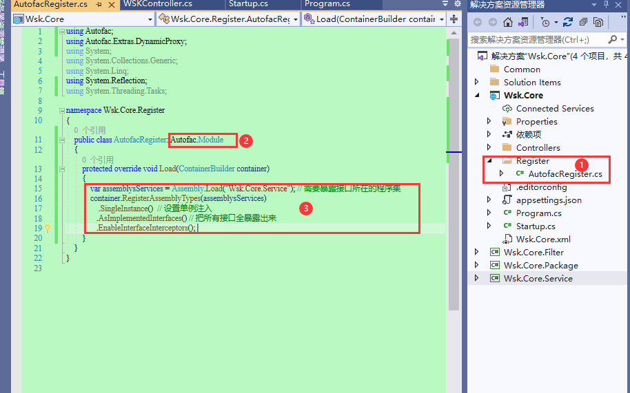
Task: Close the AutofacRegister.cs tab
Action: click(112, 5)
